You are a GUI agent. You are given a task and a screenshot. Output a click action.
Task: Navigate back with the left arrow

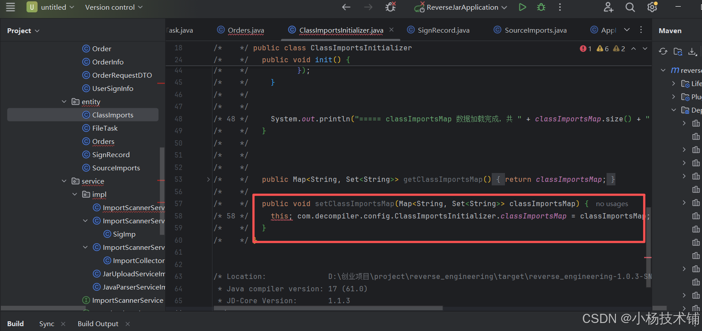(346, 7)
